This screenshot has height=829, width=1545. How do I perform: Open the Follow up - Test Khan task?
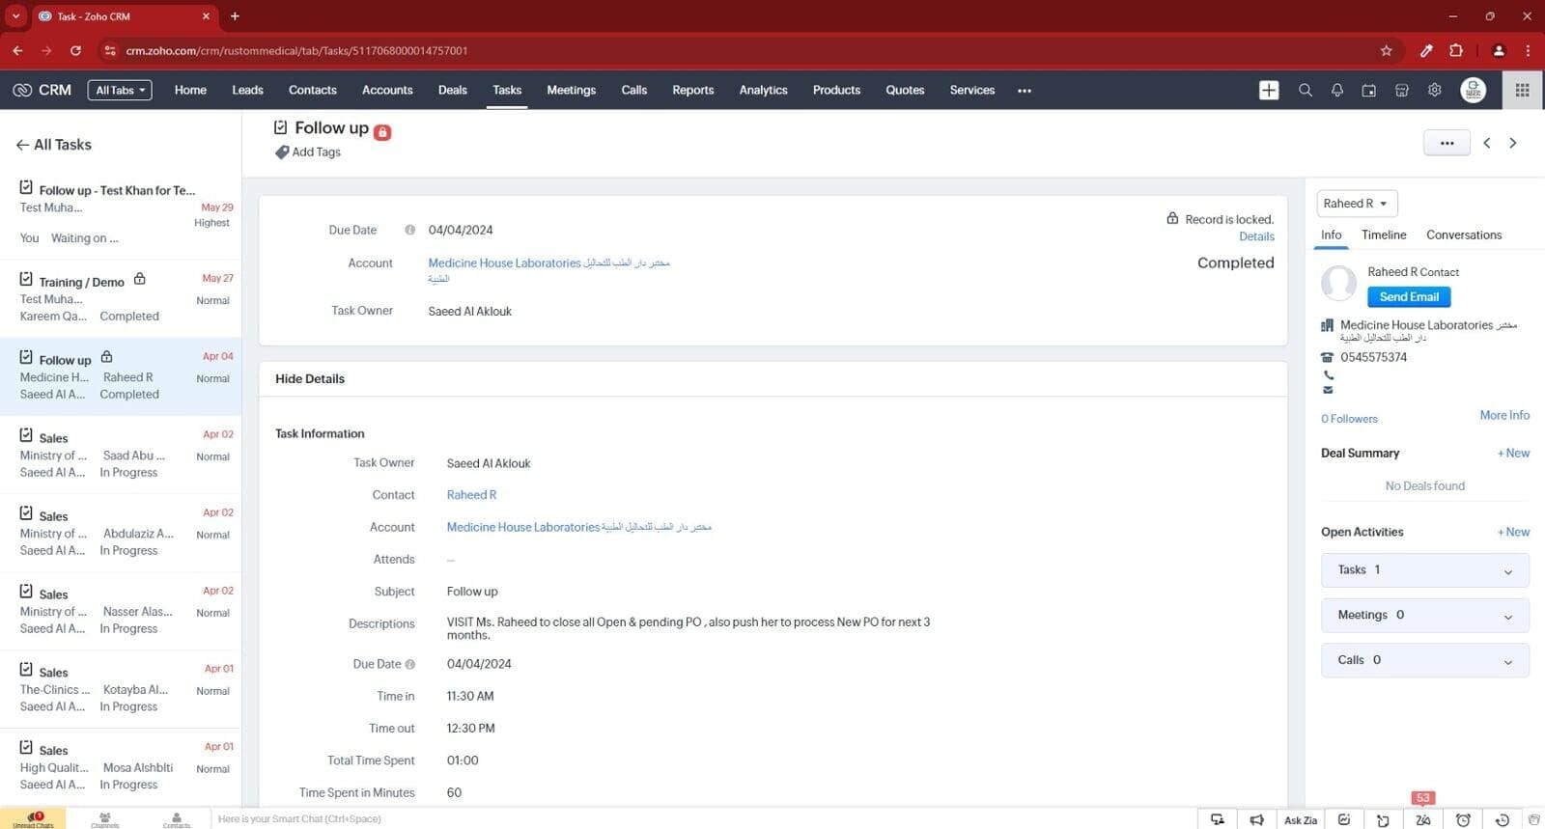121,214
